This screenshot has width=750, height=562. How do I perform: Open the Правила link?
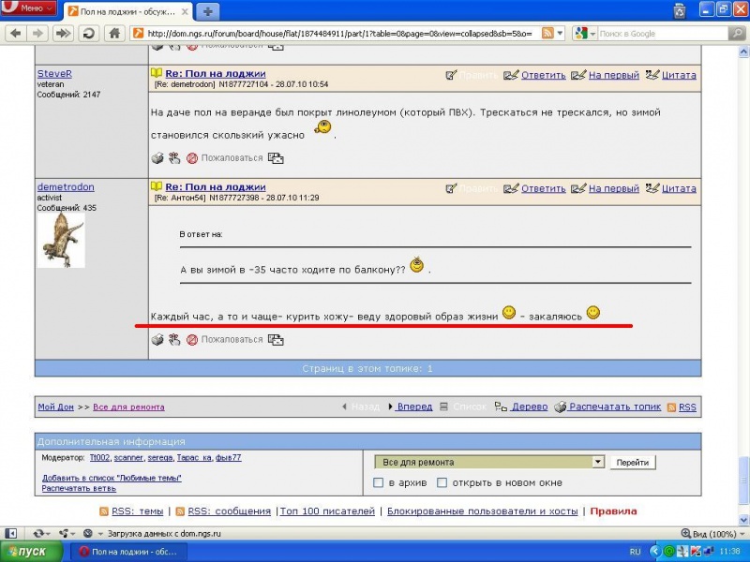point(613,511)
